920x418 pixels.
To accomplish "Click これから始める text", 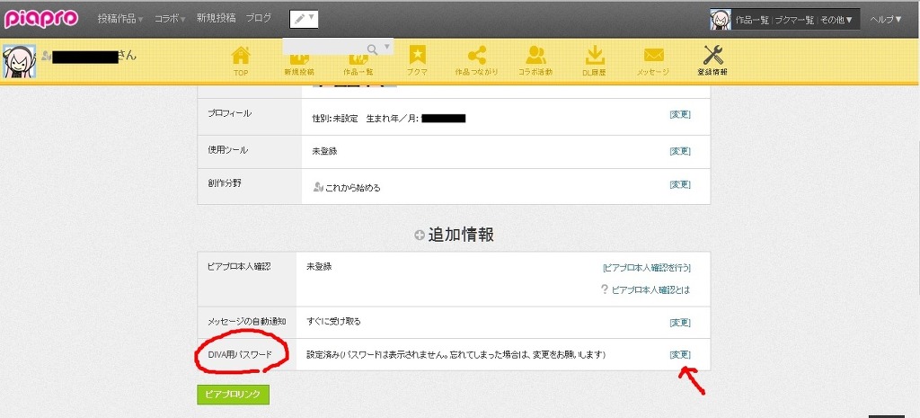I will pyautogui.click(x=352, y=188).
